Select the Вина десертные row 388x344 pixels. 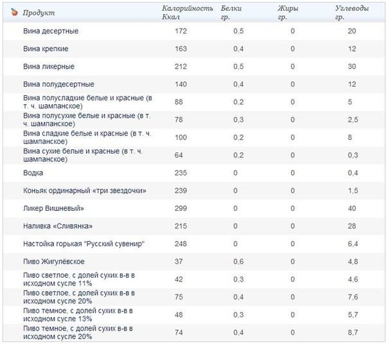pos(51,31)
